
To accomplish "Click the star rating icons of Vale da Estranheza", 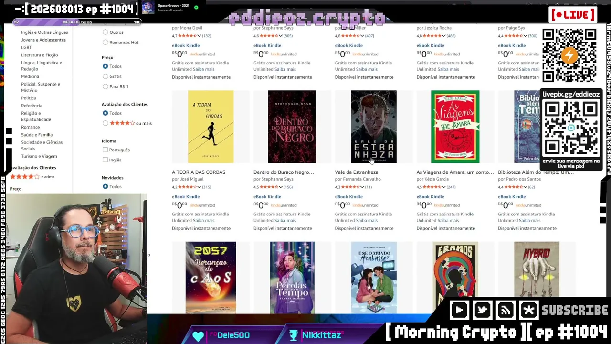I will pos(351,187).
